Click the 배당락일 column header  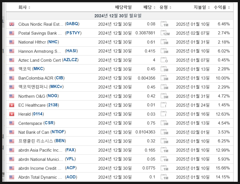pyautogui.click(x=123, y=7)
